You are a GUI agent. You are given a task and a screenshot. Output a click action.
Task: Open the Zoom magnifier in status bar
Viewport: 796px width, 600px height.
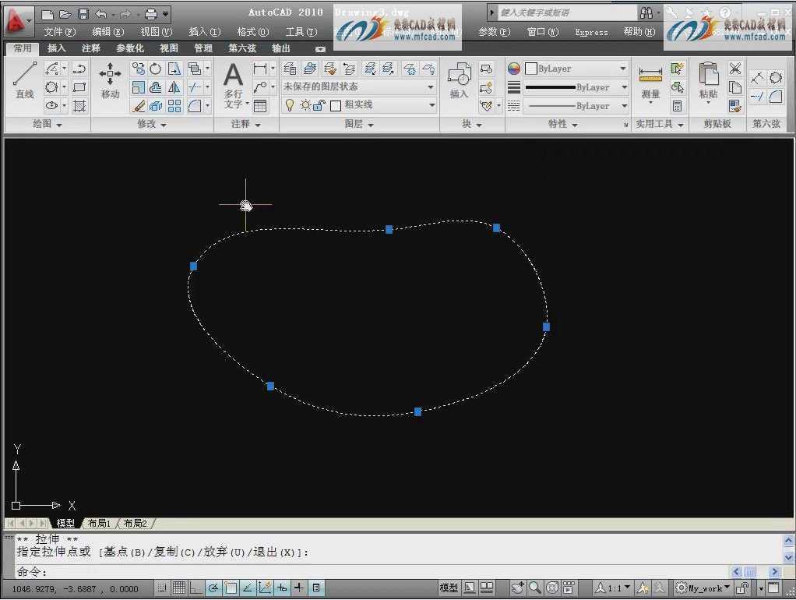(x=534, y=588)
